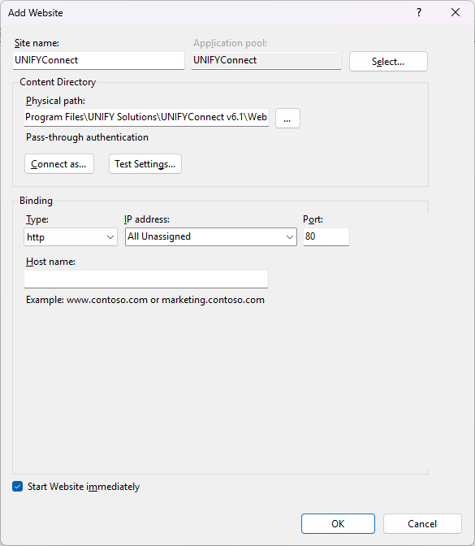Expand the binding Type dropdown
Image resolution: width=475 pixels, height=546 pixels.
[110, 237]
